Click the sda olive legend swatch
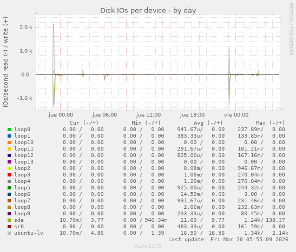The image size is (296, 252). click(x=9, y=220)
